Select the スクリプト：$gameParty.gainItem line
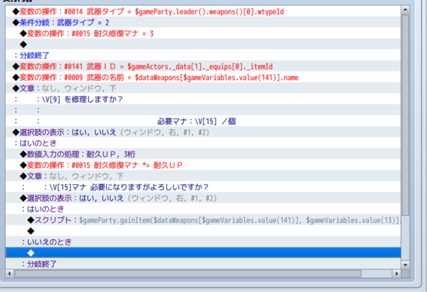427x292 pixels. click(203, 220)
